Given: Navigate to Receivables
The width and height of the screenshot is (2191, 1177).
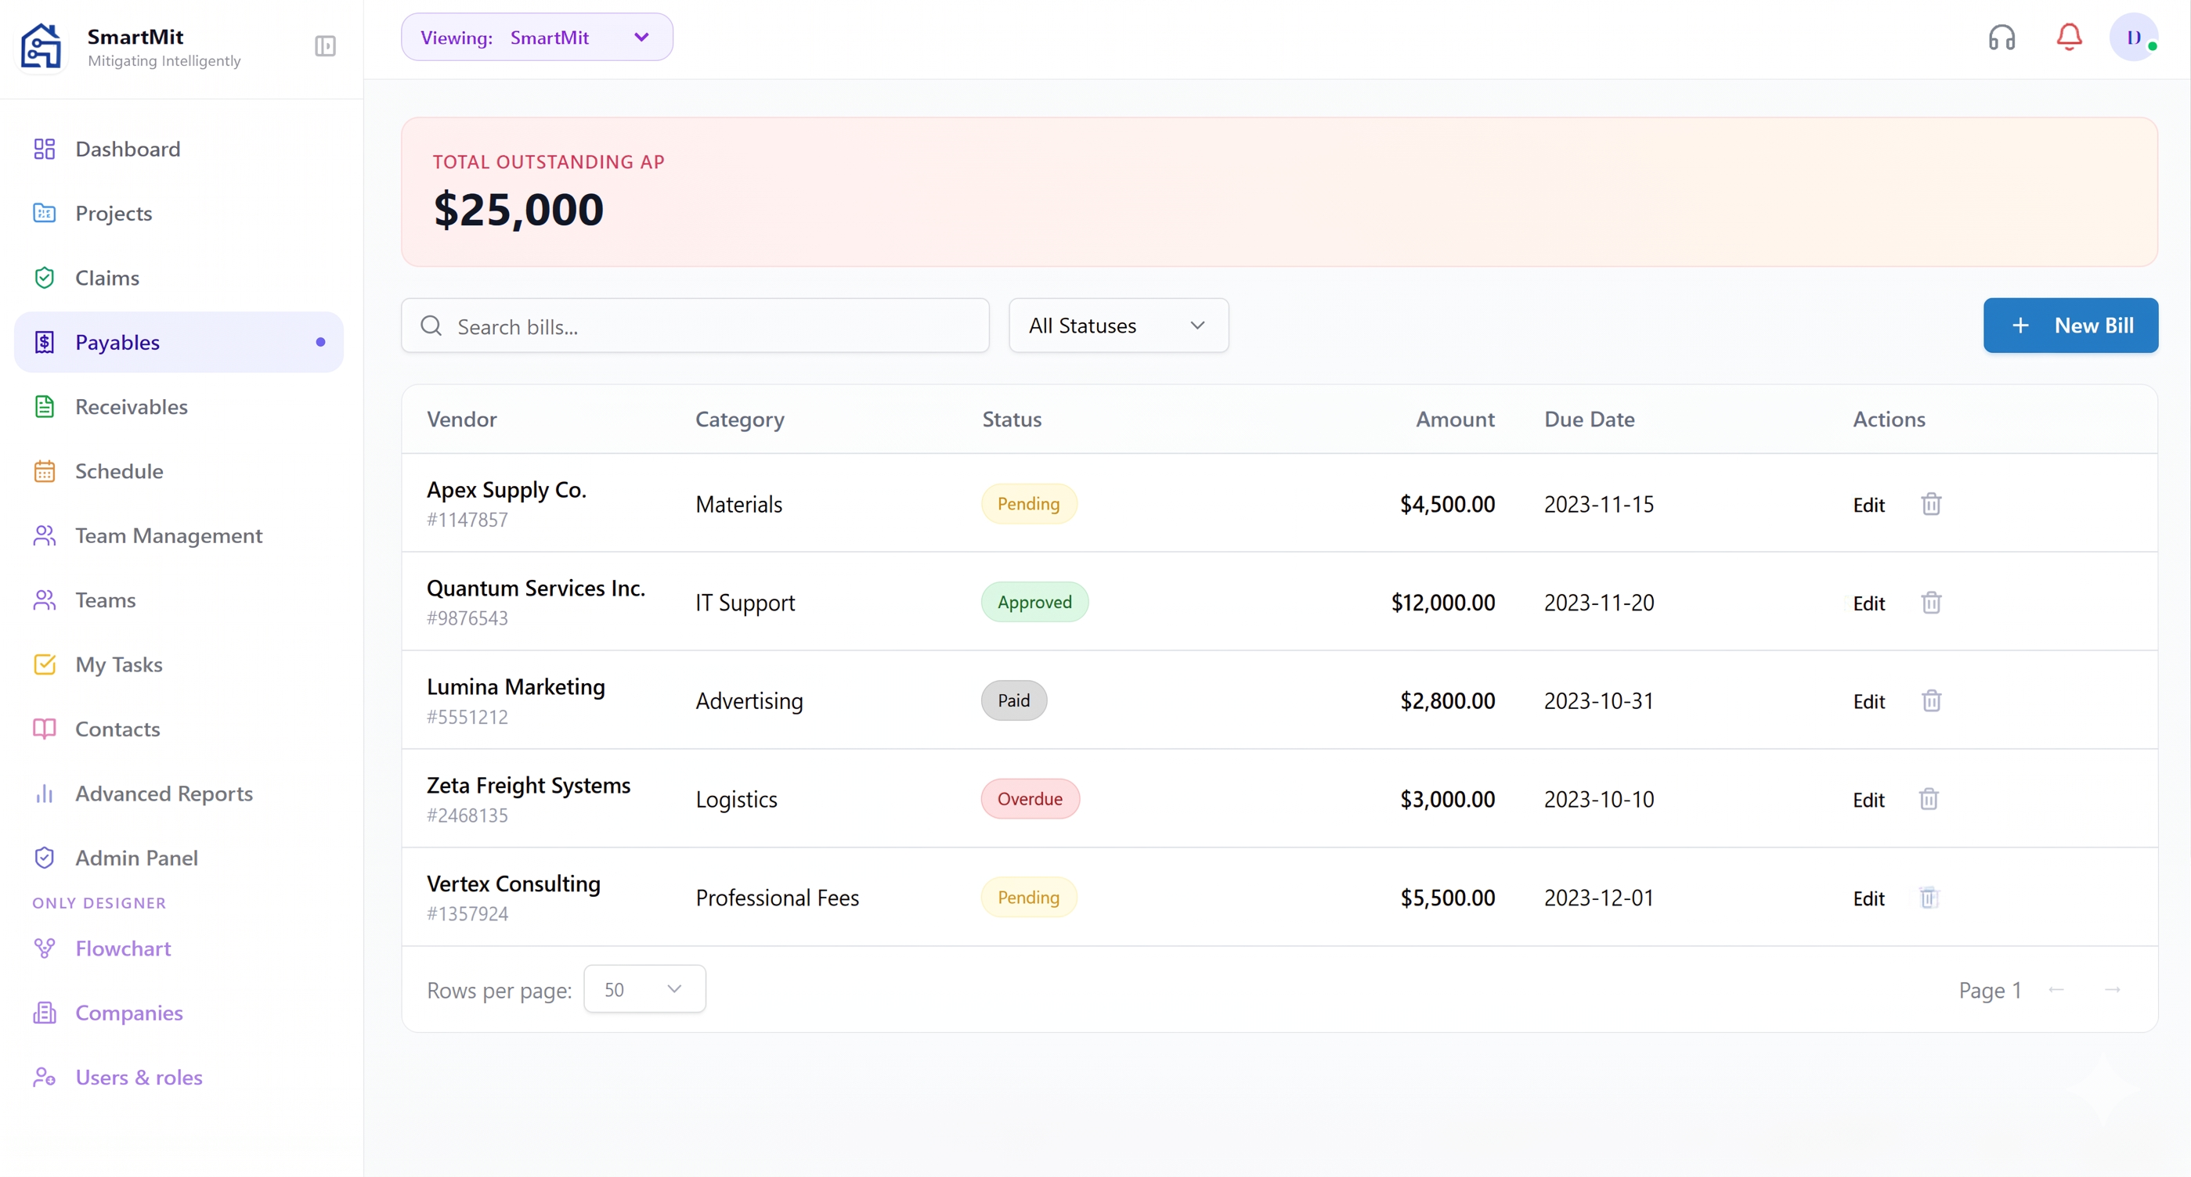Looking at the screenshot, I should (179, 407).
